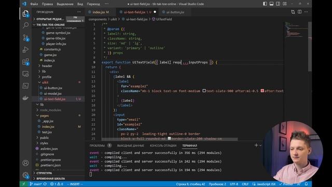Image resolution: width=332 pixels, height=187 pixels.
Task: Expand the styles folder
Action: point(44,143)
